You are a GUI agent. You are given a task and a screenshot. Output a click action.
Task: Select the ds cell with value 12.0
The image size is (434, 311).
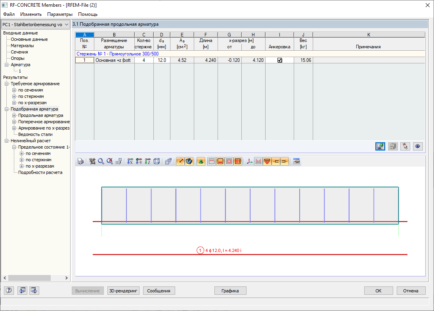pyautogui.click(x=162, y=60)
